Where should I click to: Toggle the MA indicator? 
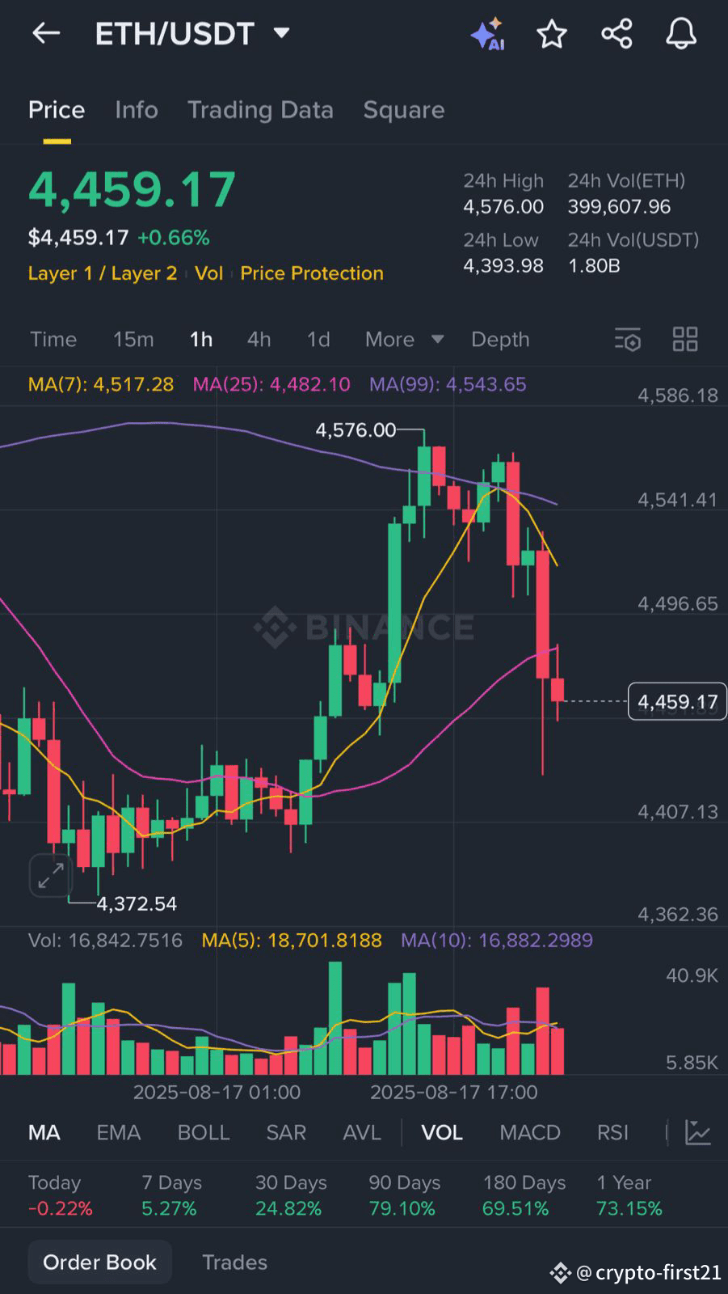[44, 1132]
